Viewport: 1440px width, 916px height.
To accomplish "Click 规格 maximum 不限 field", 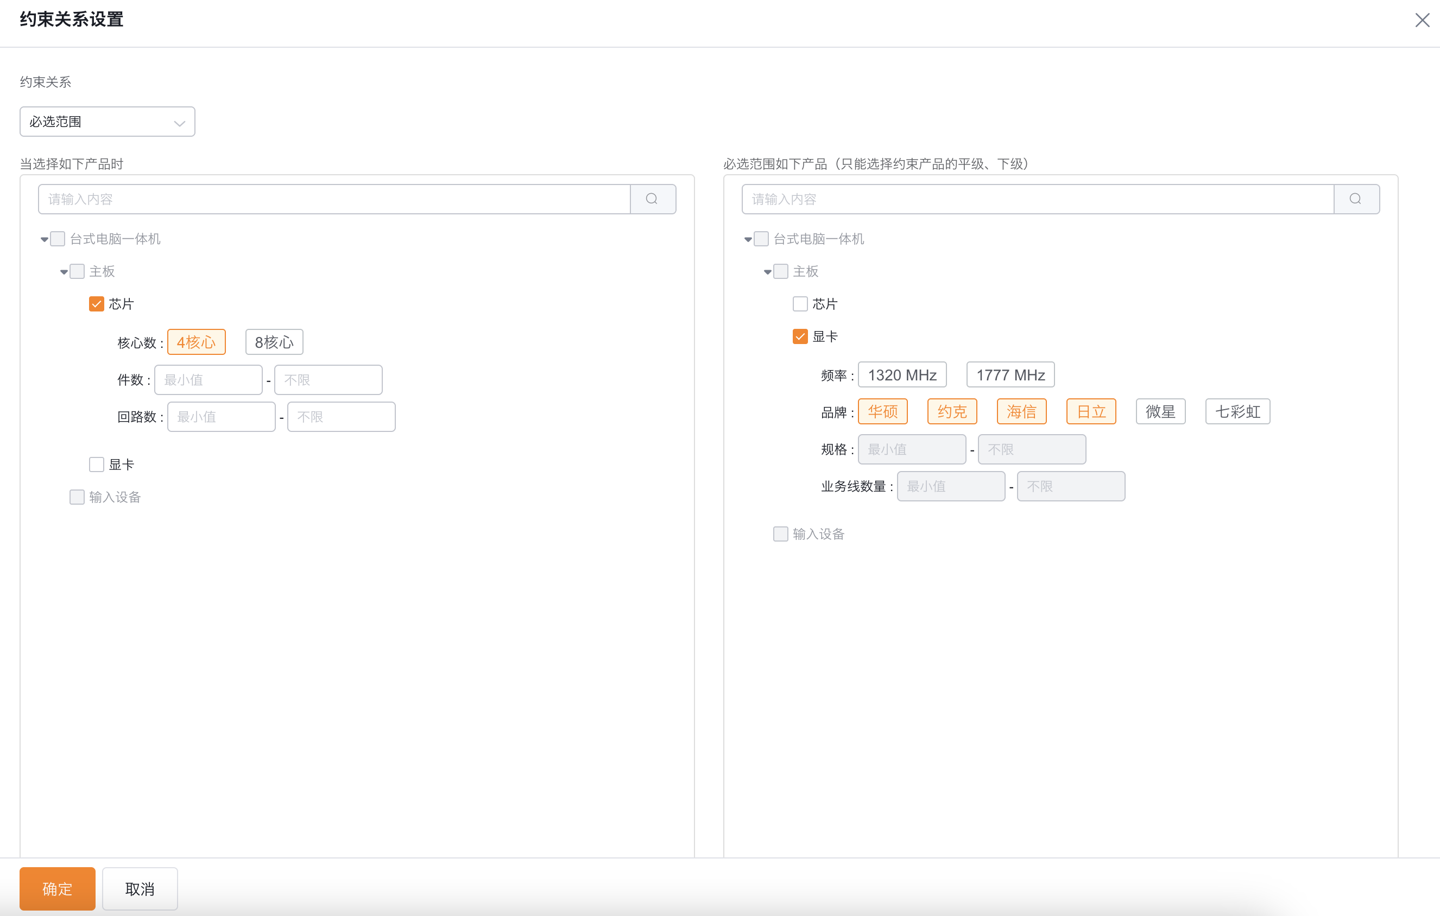I will point(1032,449).
